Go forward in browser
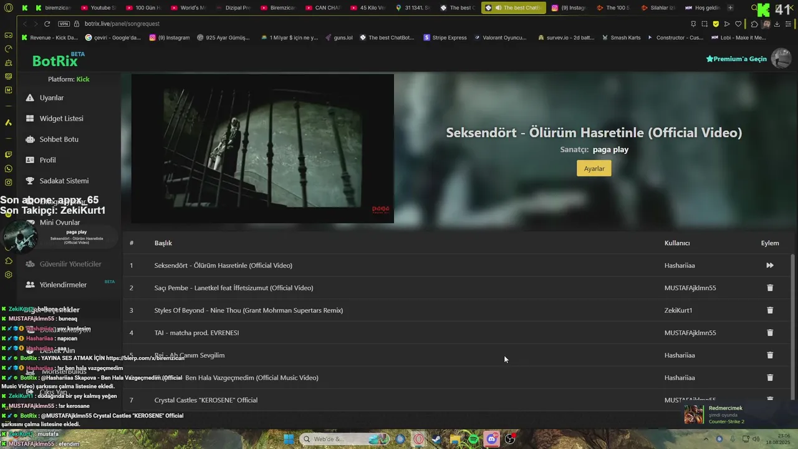 click(x=35, y=24)
